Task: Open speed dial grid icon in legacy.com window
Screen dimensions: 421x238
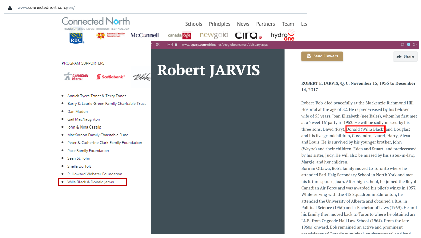Action: point(158,45)
